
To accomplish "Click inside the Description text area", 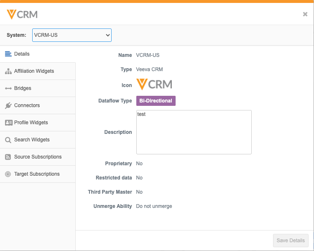I will click(194, 132).
